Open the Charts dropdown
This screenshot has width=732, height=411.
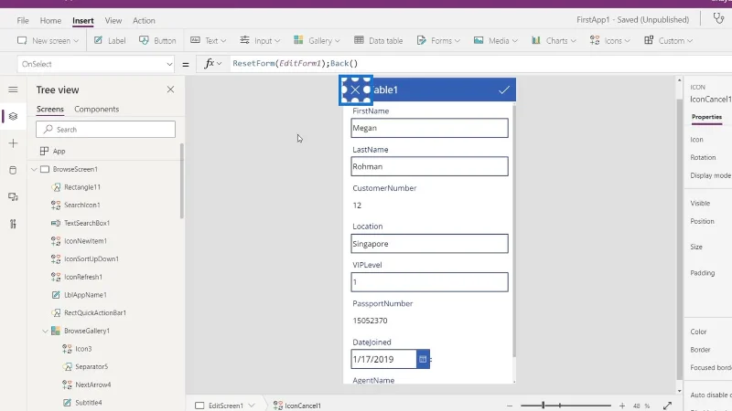[554, 40]
